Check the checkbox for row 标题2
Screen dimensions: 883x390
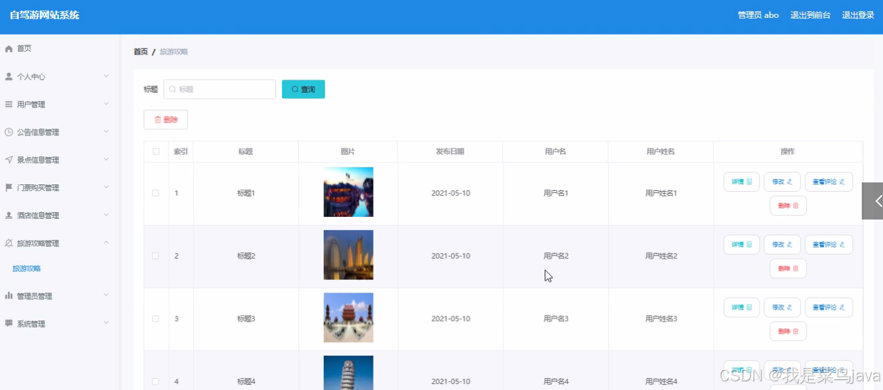156,256
